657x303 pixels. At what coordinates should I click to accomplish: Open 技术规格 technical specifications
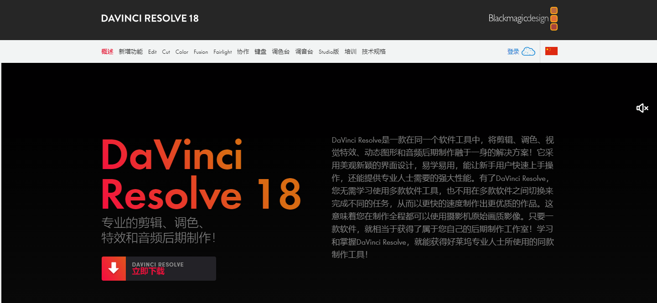(374, 51)
